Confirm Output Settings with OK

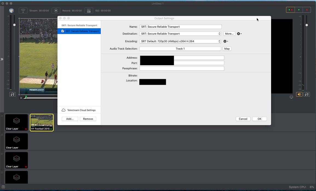[x=259, y=119]
